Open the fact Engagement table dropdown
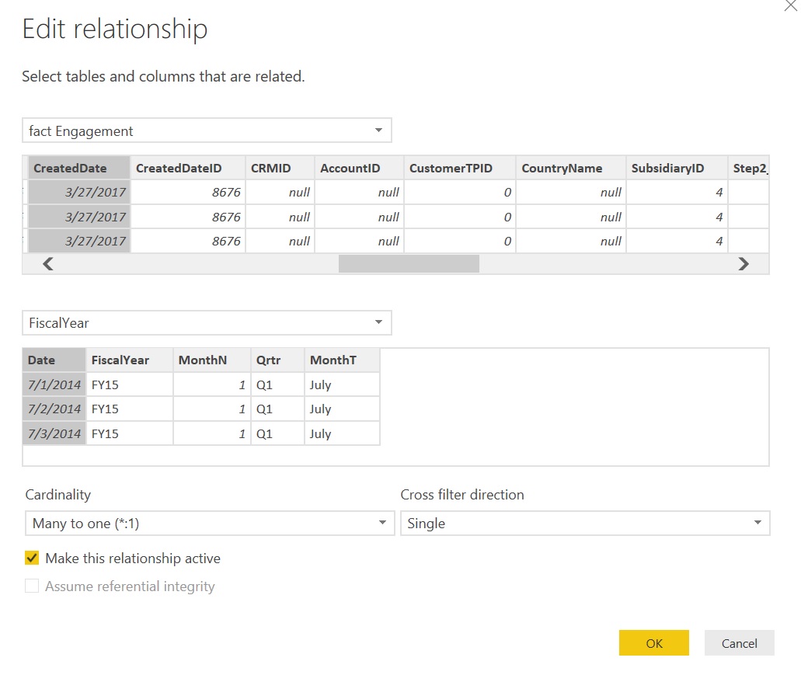 [x=207, y=130]
